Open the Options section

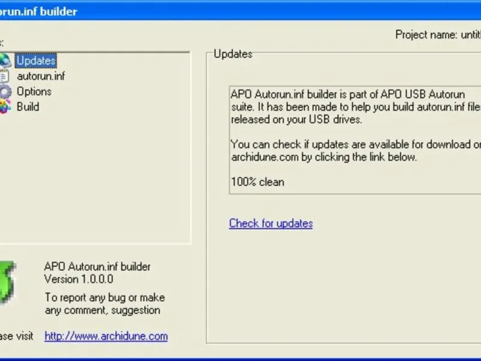[x=34, y=91]
